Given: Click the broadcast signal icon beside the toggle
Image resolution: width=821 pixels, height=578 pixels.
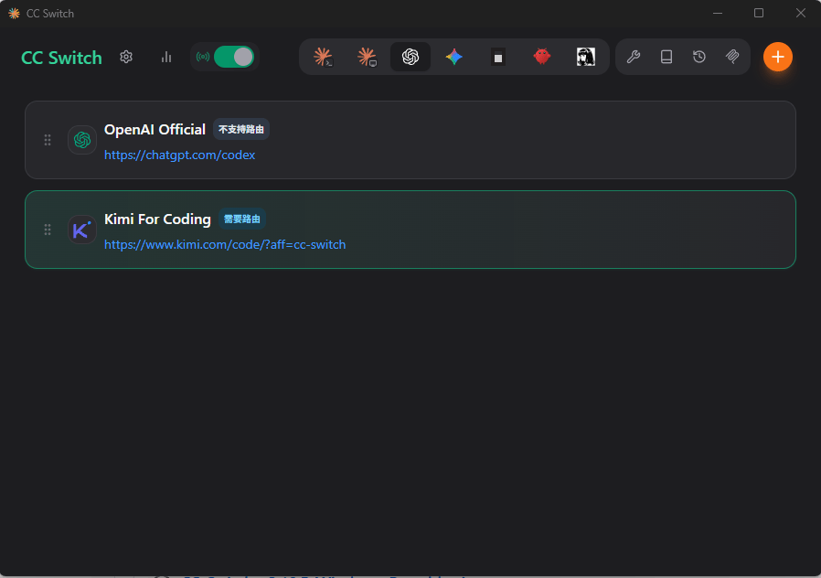Looking at the screenshot, I should click(x=203, y=57).
